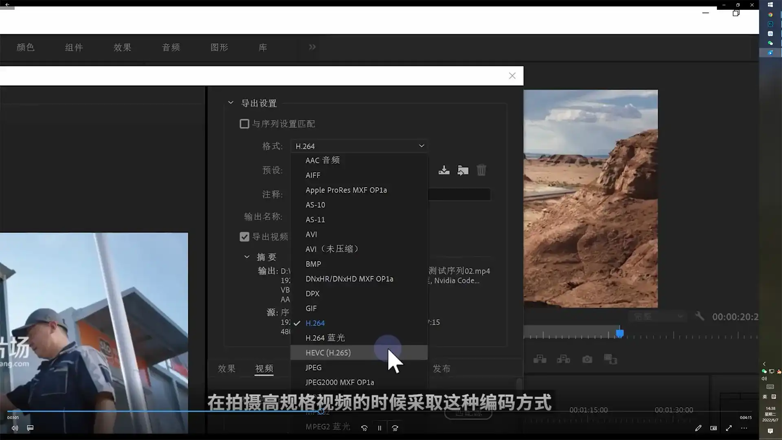Mute playback with the speaker icon

[15, 428]
